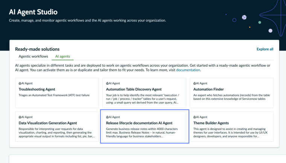
Task: Open the Theme Builder Agents card title
Action: (211, 123)
